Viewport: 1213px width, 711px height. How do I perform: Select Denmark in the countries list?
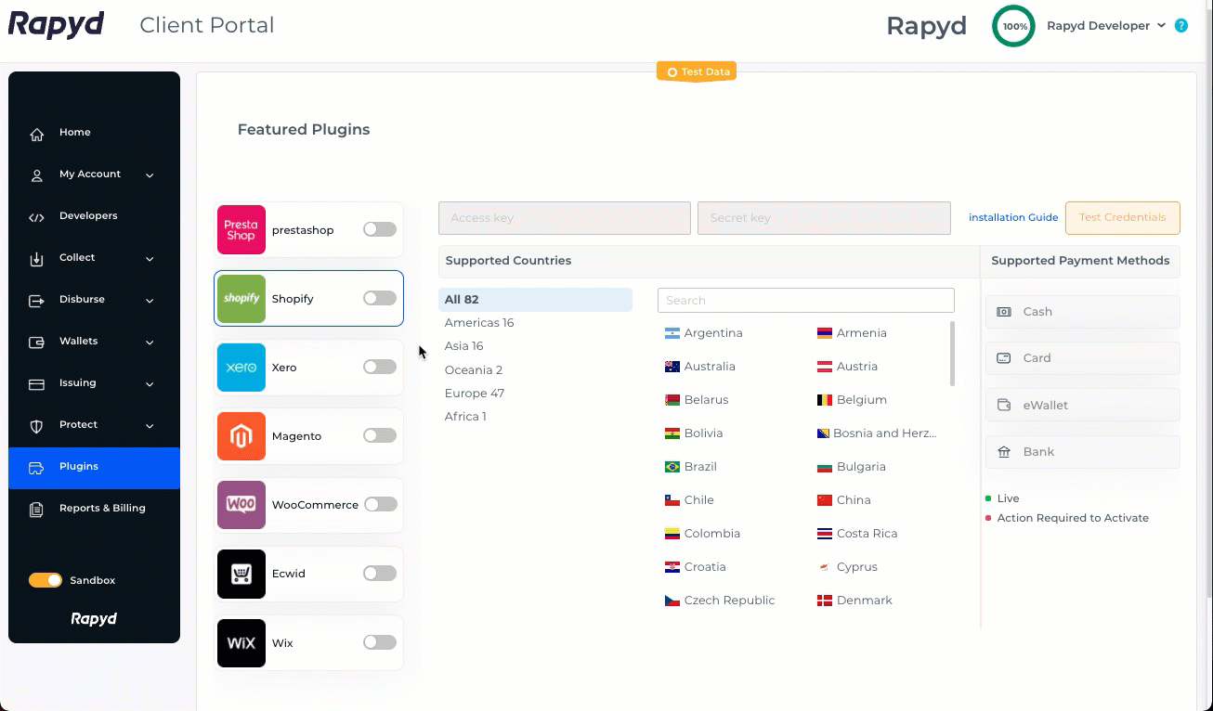(x=854, y=601)
